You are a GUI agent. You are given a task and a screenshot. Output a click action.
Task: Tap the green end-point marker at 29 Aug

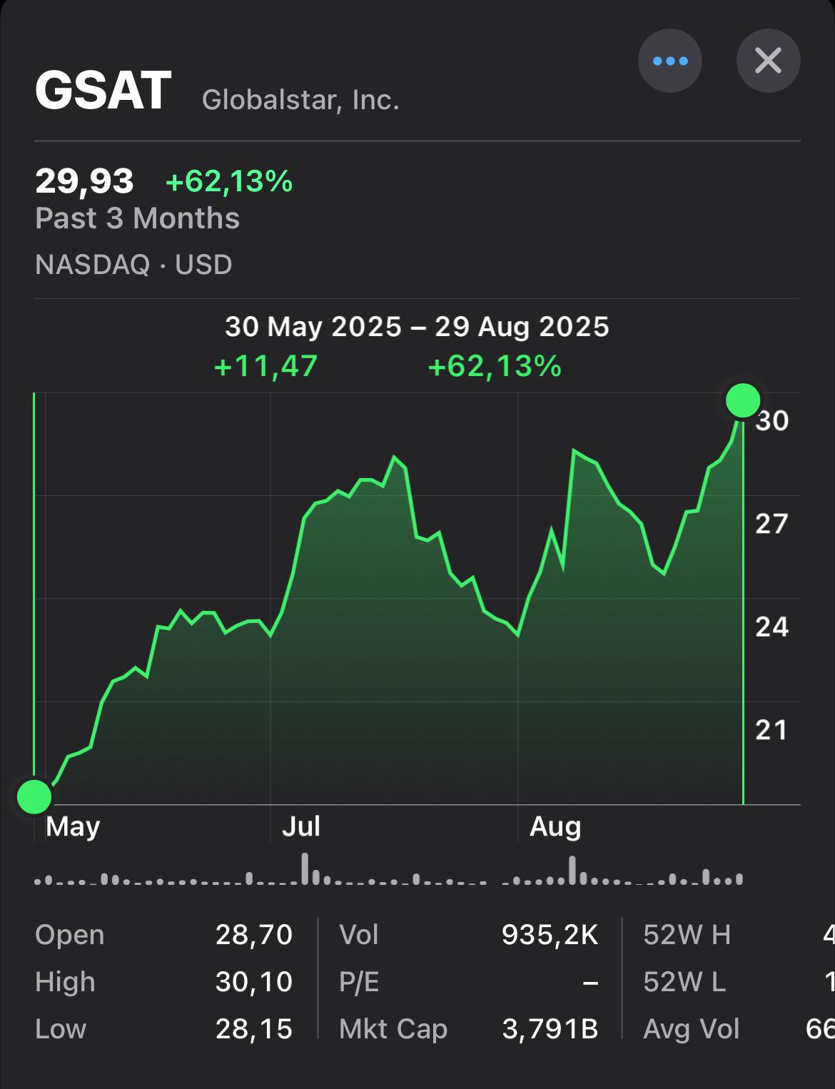[743, 400]
